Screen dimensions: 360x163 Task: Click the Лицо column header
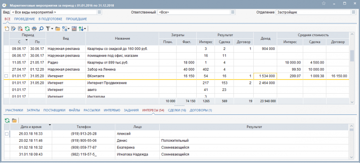click(x=137, y=127)
